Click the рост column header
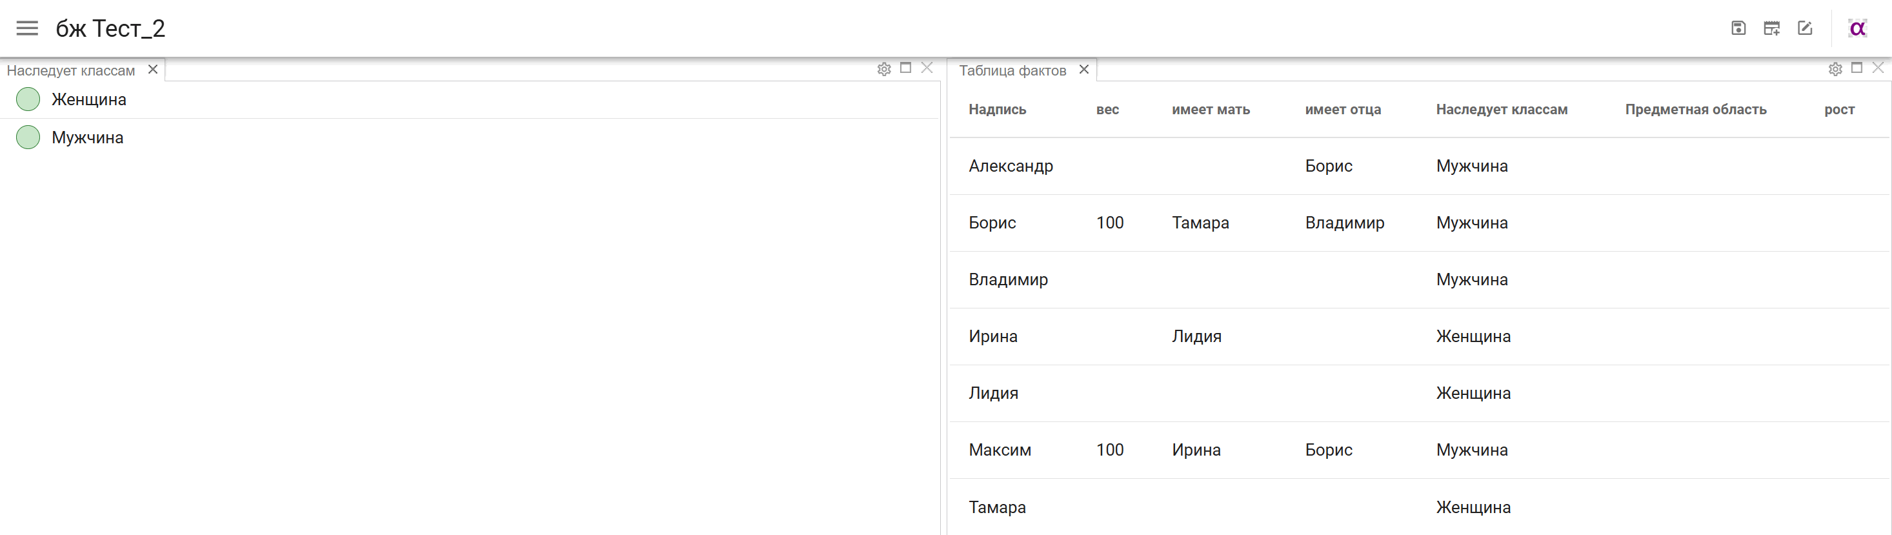This screenshot has width=1892, height=535. [x=1839, y=110]
